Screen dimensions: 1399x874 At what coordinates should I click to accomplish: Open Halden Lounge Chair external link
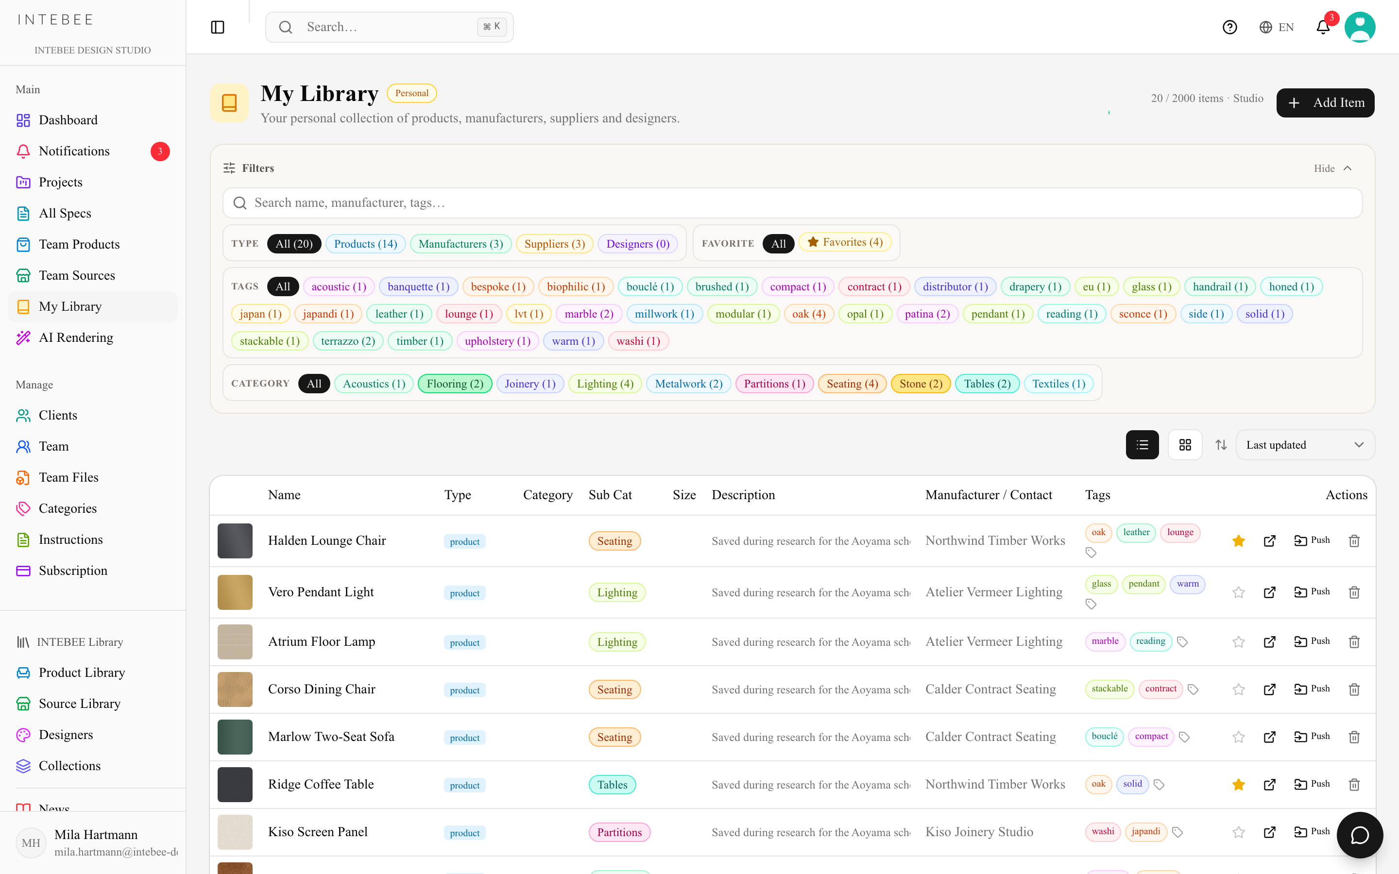(1269, 541)
